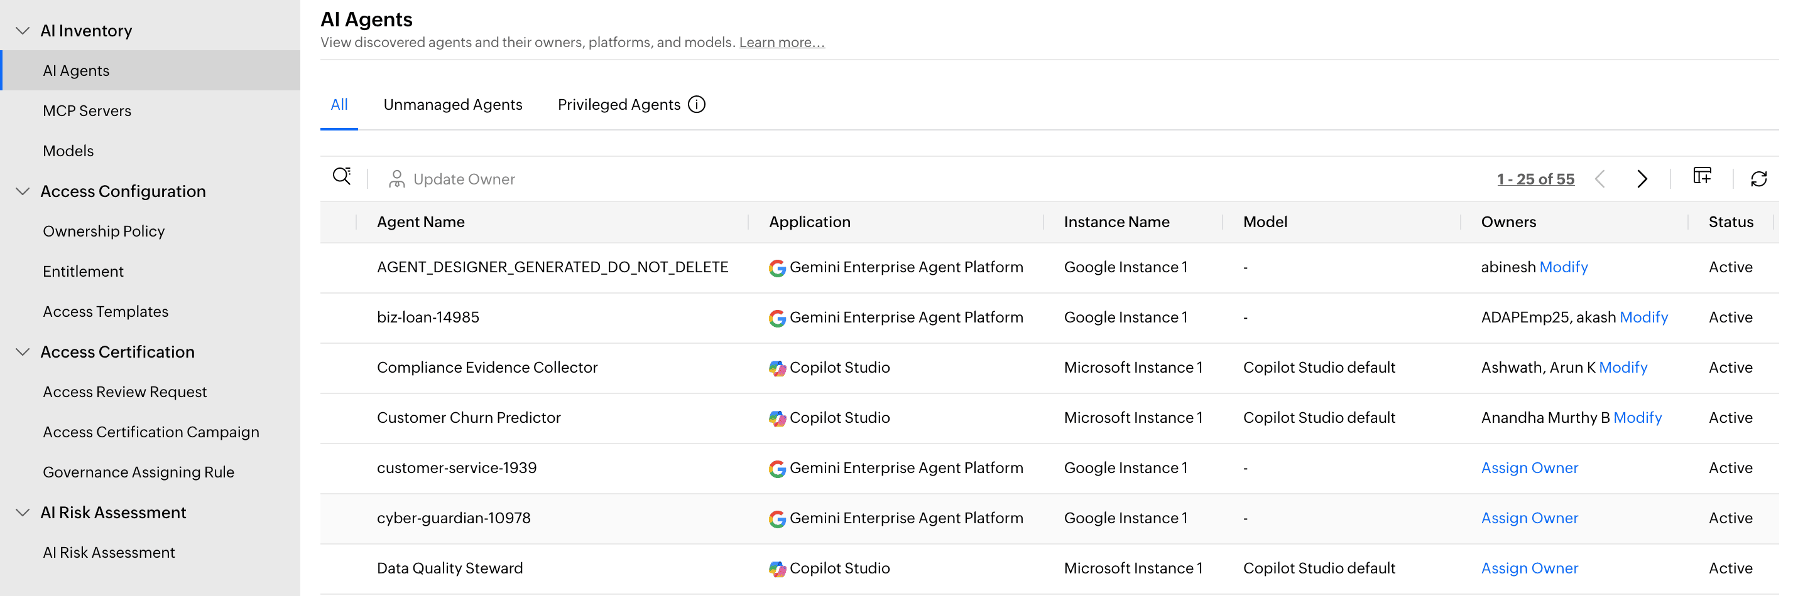Click Google icon in biz-loan-14985 row
The image size is (1798, 596).
pyautogui.click(x=777, y=319)
